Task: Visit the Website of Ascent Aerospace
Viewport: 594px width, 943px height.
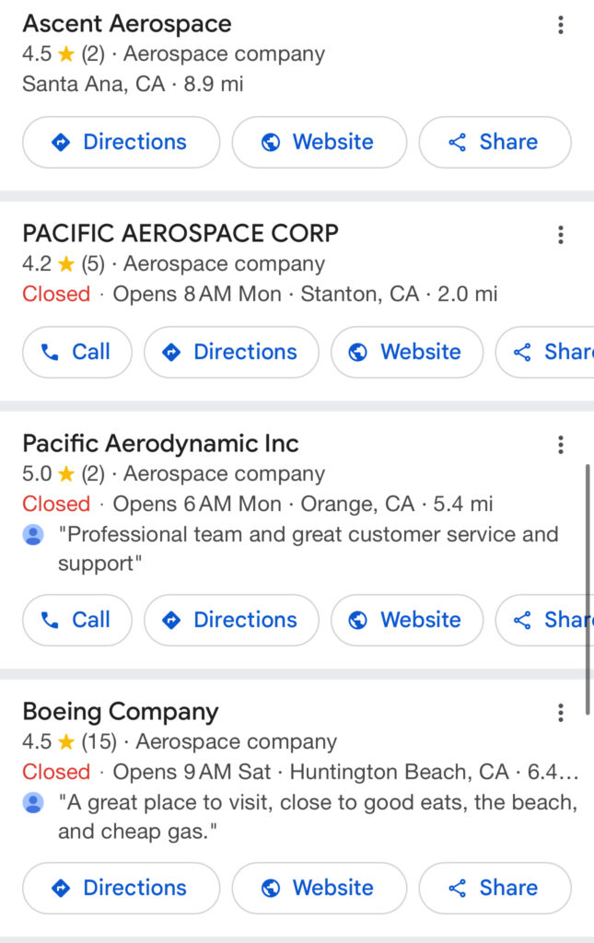Action: [x=320, y=142]
